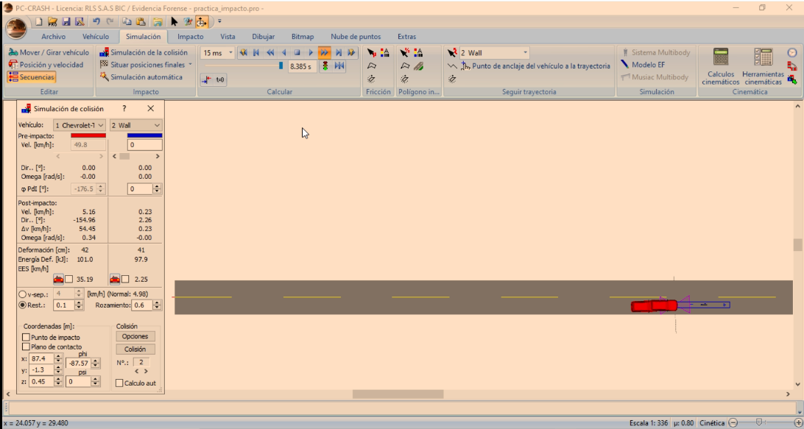804x429 pixels.
Task: Open Mover / Girar vehículo tool
Action: 49,53
